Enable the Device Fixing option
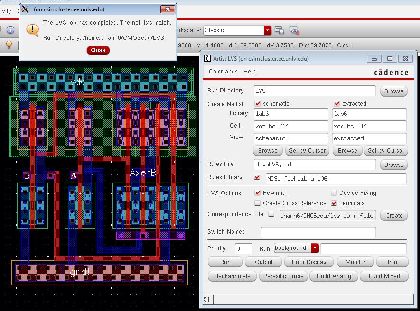 pos(334,193)
